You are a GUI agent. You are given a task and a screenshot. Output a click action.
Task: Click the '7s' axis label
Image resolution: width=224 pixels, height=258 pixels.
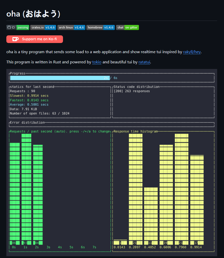tap(94, 247)
